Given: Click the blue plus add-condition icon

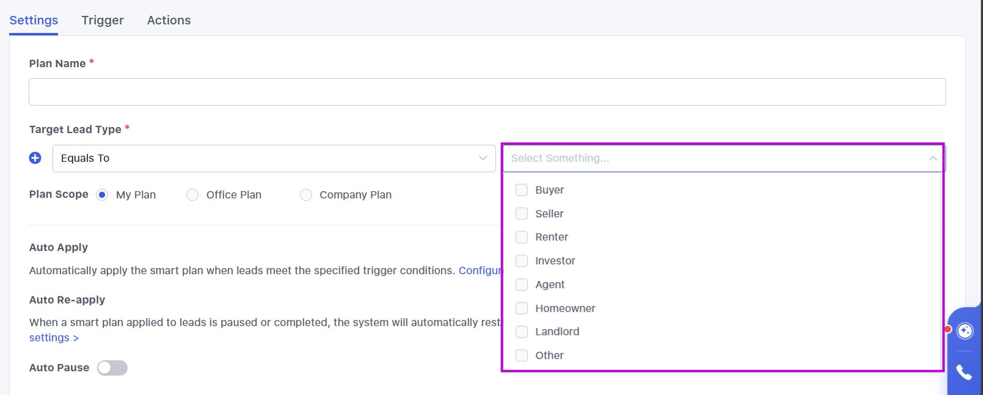Looking at the screenshot, I should tap(35, 158).
